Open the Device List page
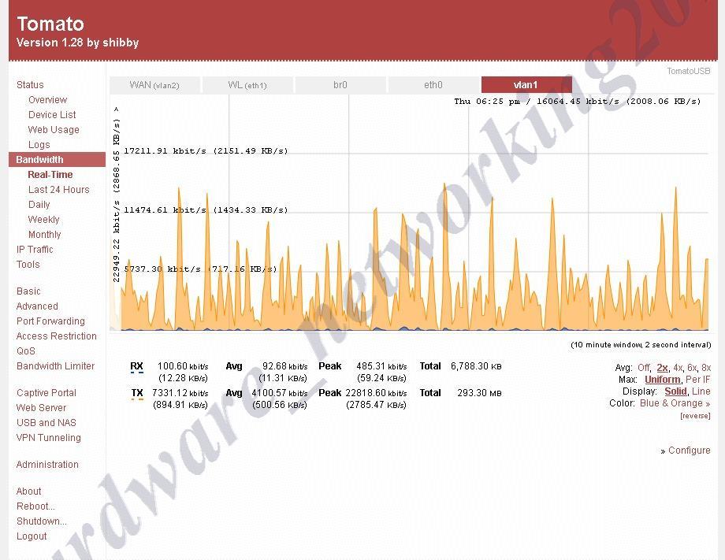725x560 pixels. tap(52, 114)
